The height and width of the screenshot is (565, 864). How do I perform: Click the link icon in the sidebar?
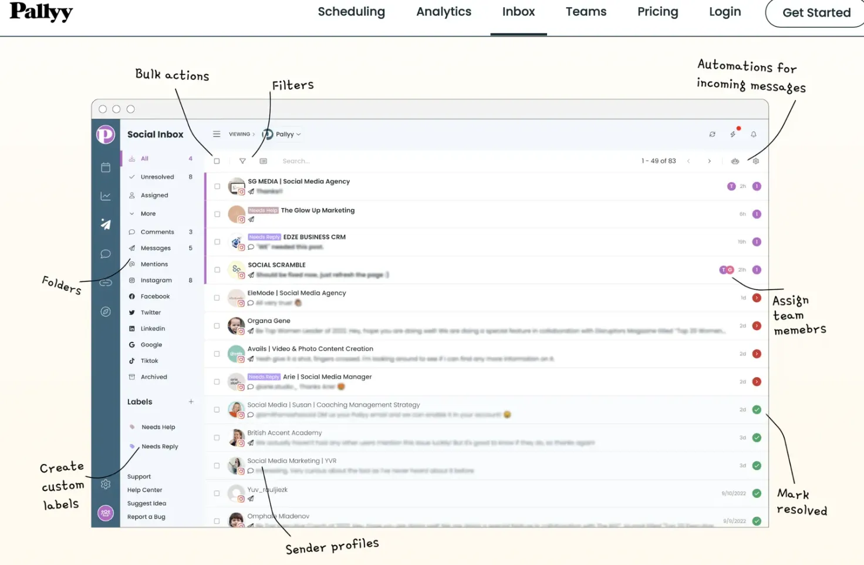click(x=106, y=282)
